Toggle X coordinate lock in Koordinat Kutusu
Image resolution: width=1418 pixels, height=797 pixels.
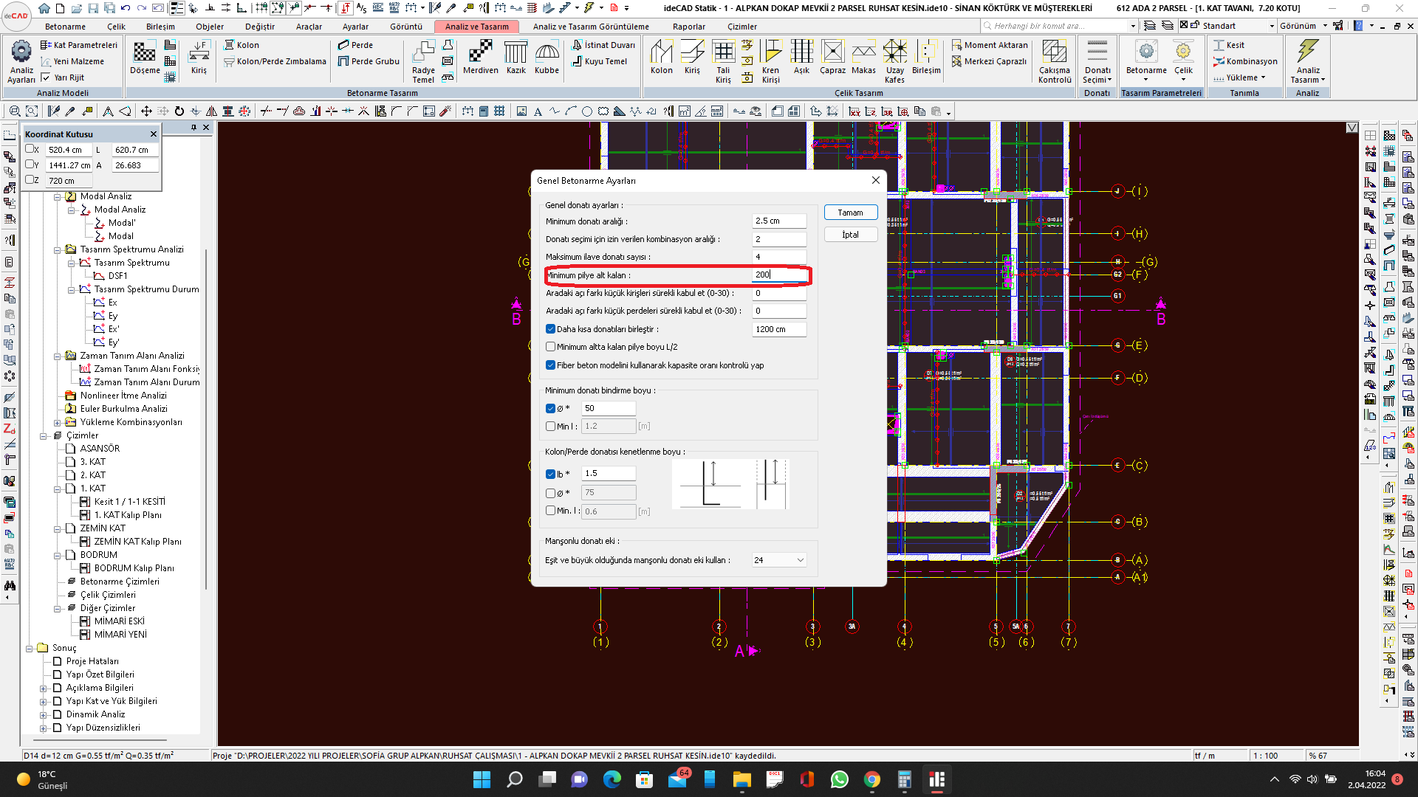(x=30, y=149)
